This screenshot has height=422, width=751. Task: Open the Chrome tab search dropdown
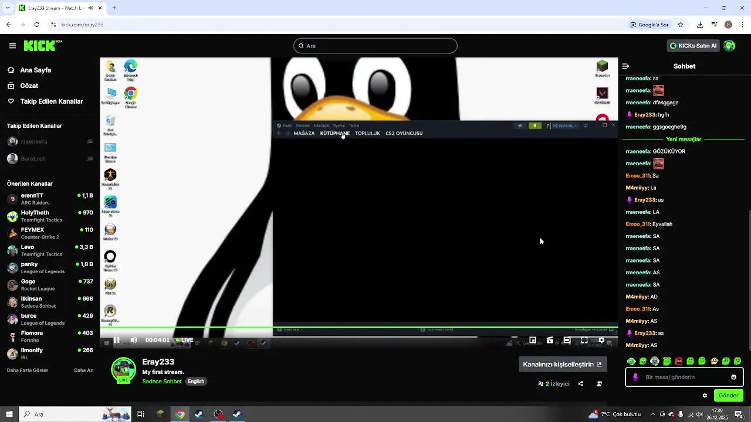(8, 8)
